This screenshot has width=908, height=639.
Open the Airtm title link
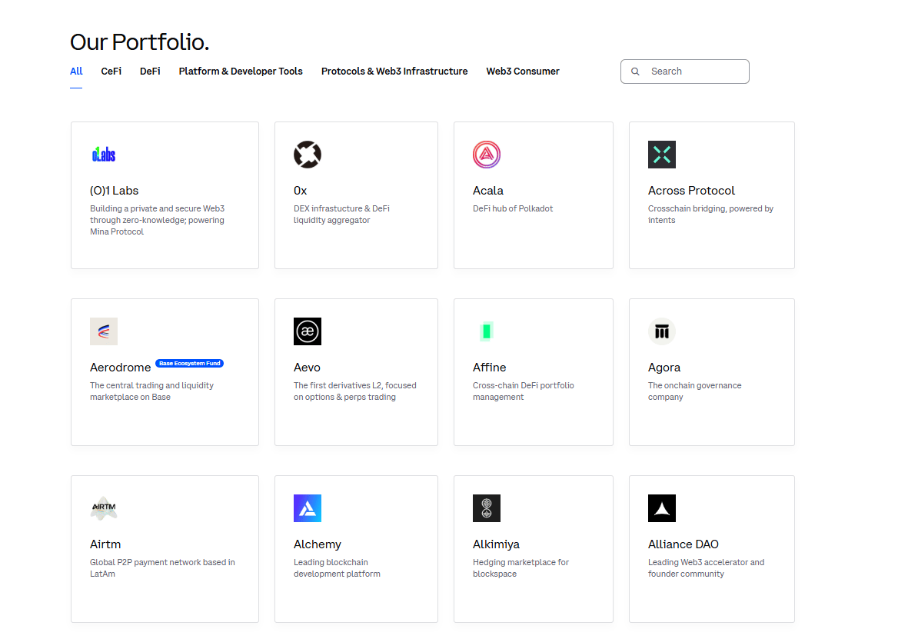click(x=105, y=544)
